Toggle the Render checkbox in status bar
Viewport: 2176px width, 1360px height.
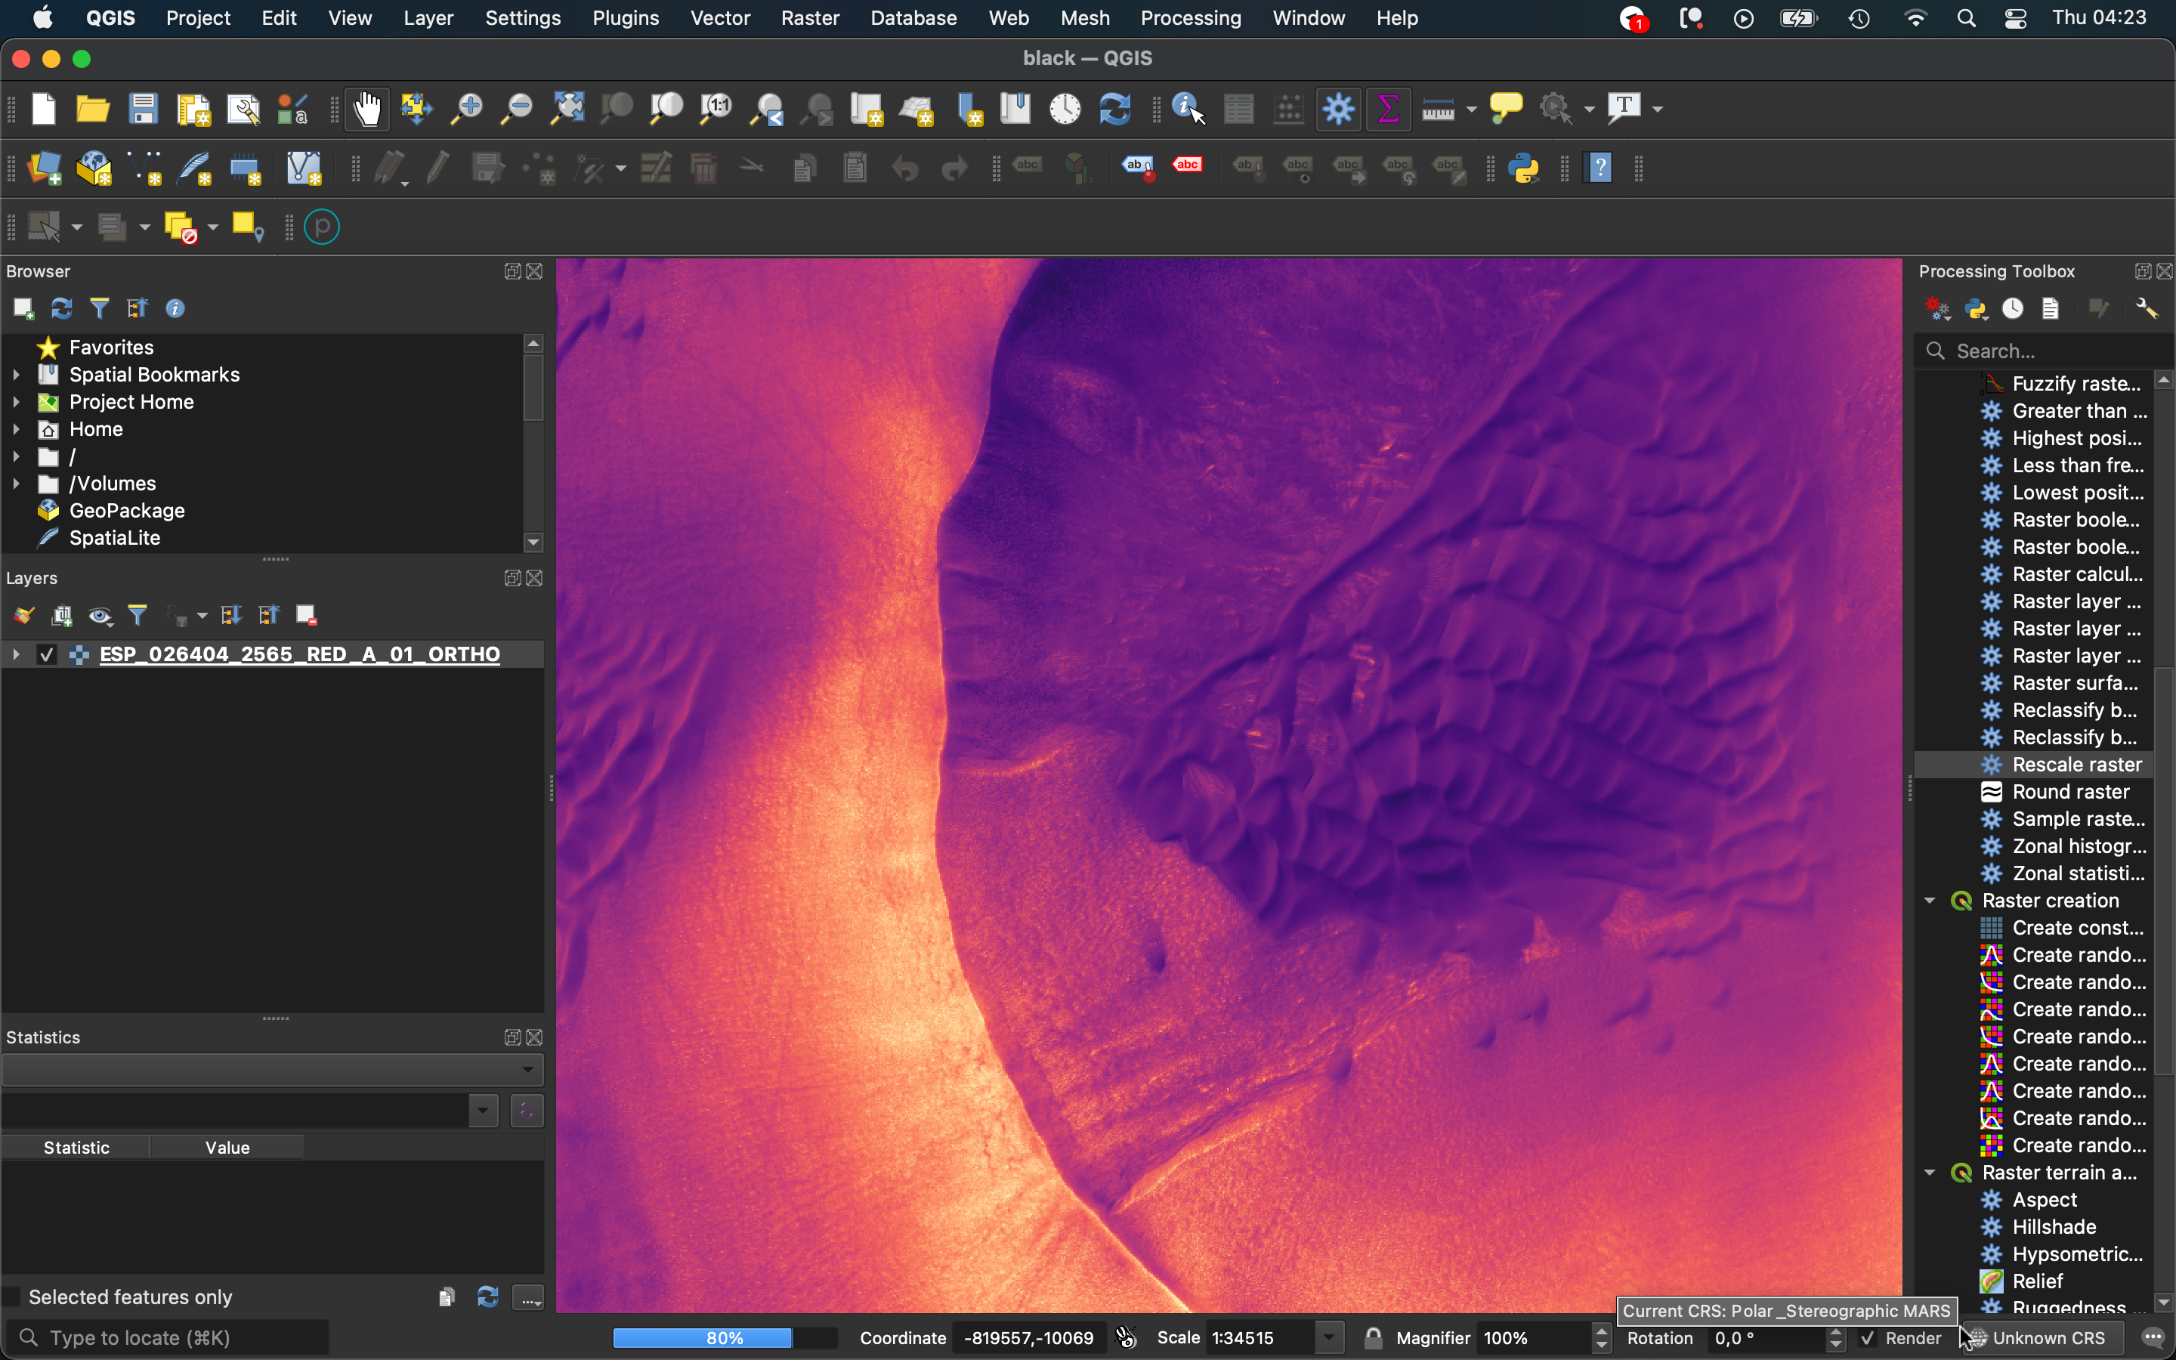click(1868, 1338)
